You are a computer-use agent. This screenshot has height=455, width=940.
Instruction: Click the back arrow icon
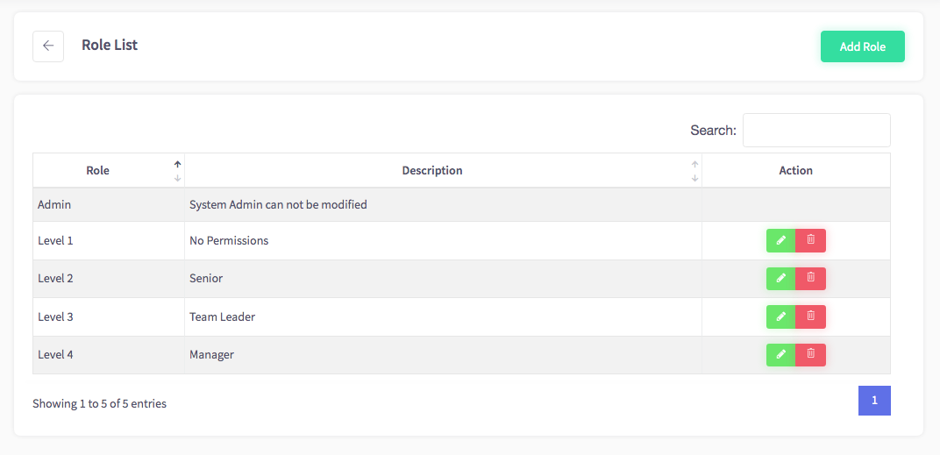tap(48, 46)
